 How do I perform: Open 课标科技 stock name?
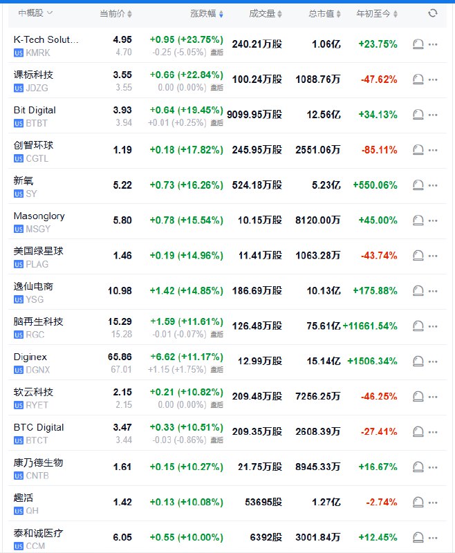point(33,75)
